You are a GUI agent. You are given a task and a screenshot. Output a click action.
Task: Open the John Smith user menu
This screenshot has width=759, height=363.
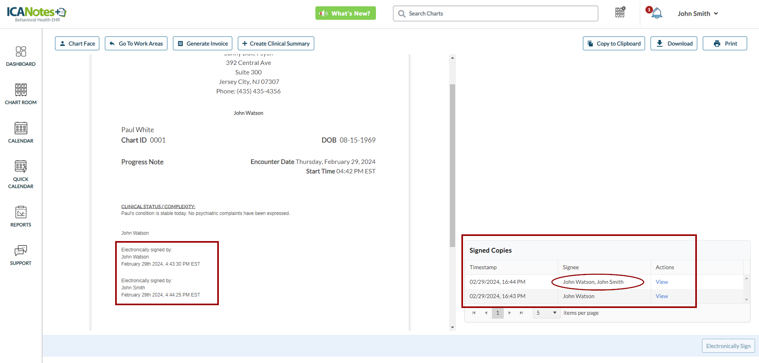point(698,13)
